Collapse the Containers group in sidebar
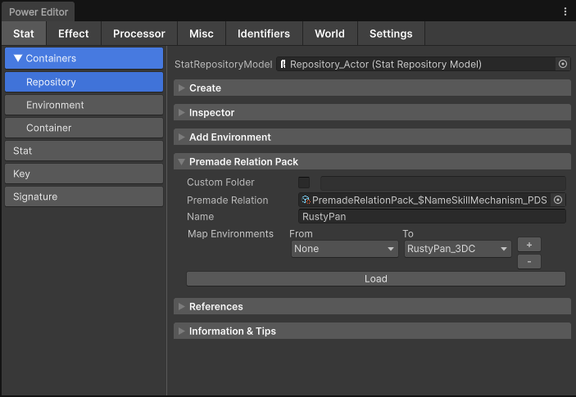The image size is (576, 397). [84, 58]
